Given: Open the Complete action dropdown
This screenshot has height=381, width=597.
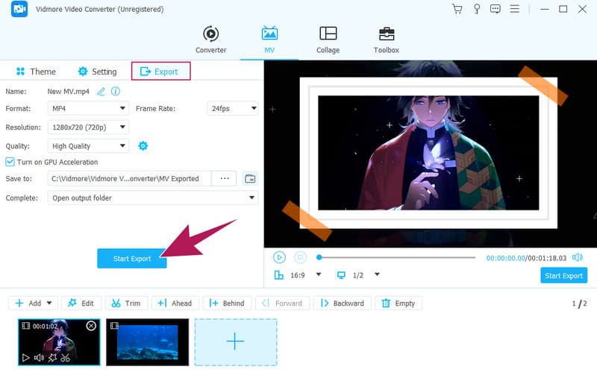Looking at the screenshot, I should click(x=153, y=198).
